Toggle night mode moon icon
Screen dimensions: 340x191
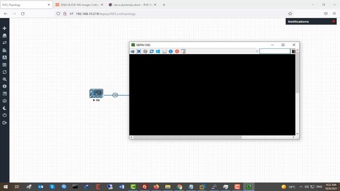click(4, 108)
